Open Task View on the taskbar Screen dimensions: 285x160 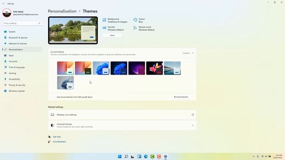coord(133,156)
